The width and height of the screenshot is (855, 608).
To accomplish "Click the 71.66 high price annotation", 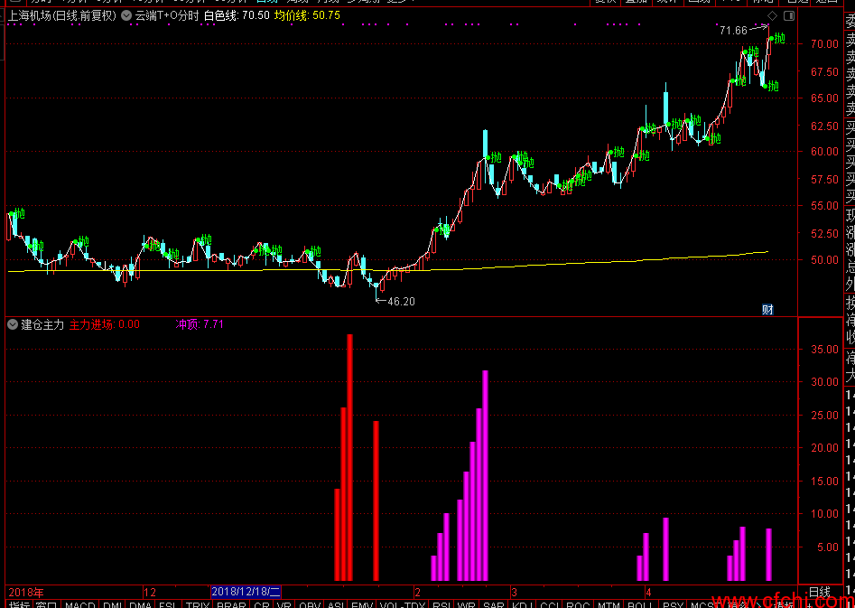I will click(733, 31).
